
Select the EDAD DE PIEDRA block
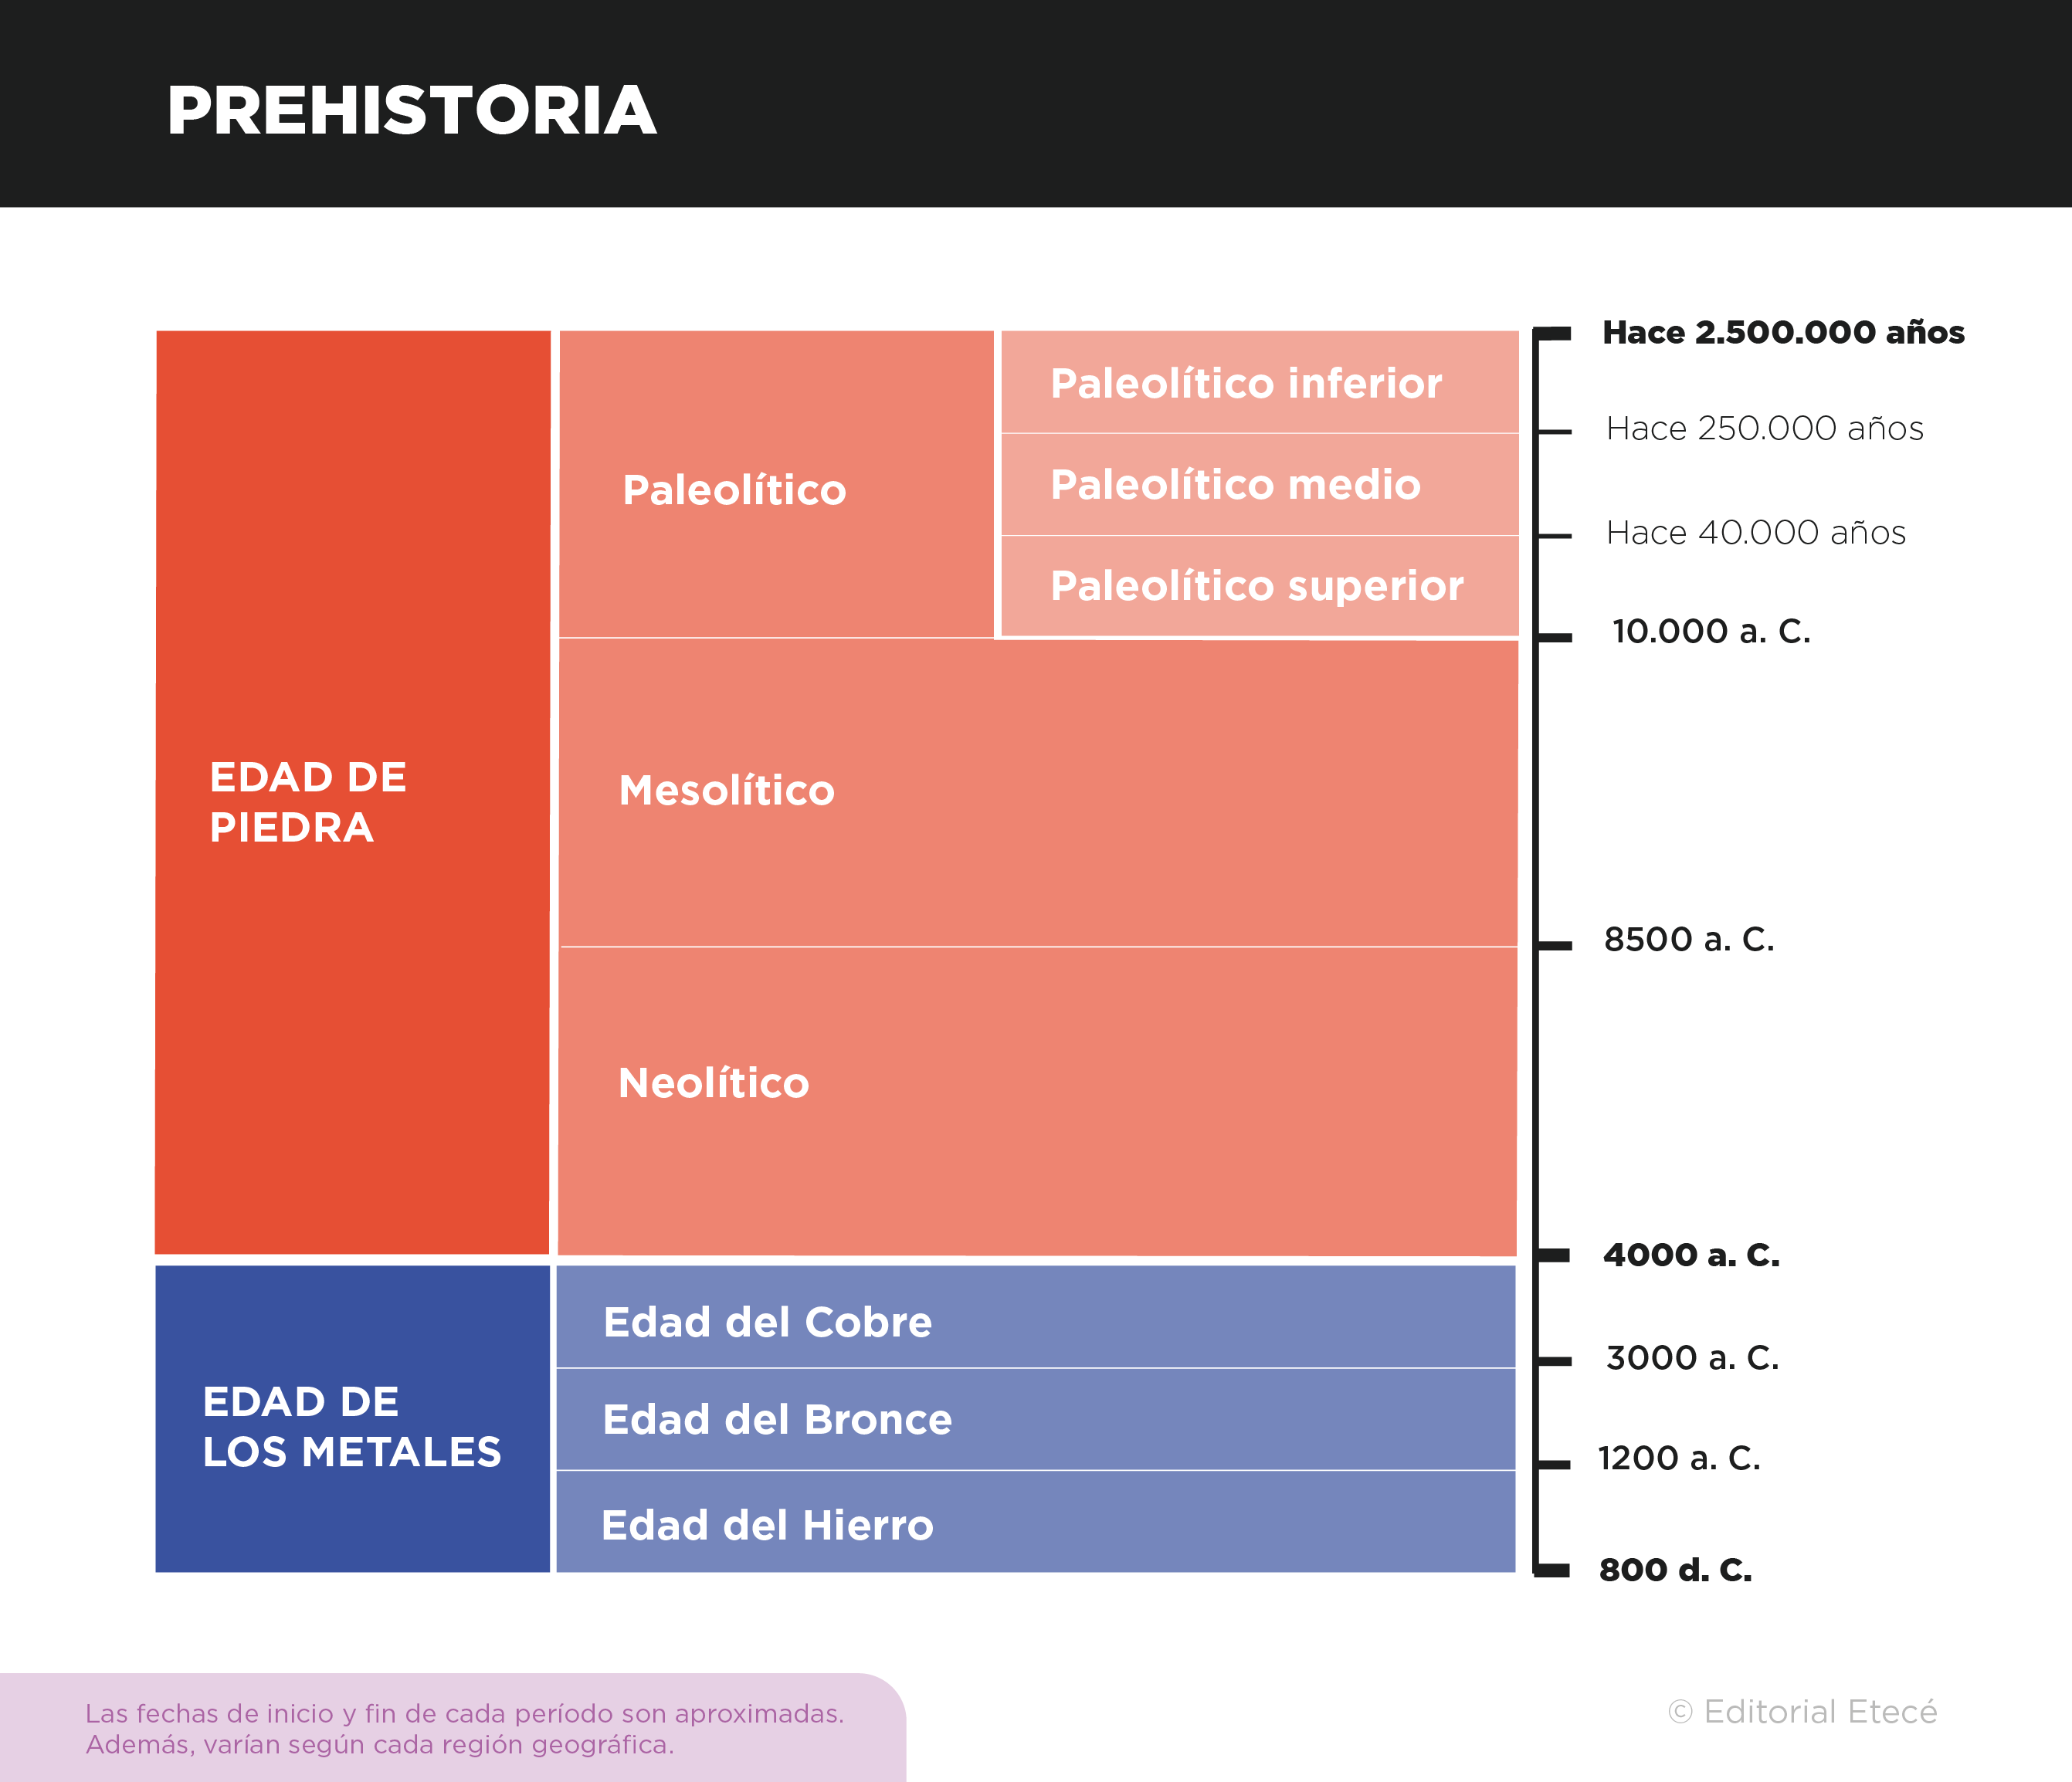pyautogui.click(x=352, y=792)
